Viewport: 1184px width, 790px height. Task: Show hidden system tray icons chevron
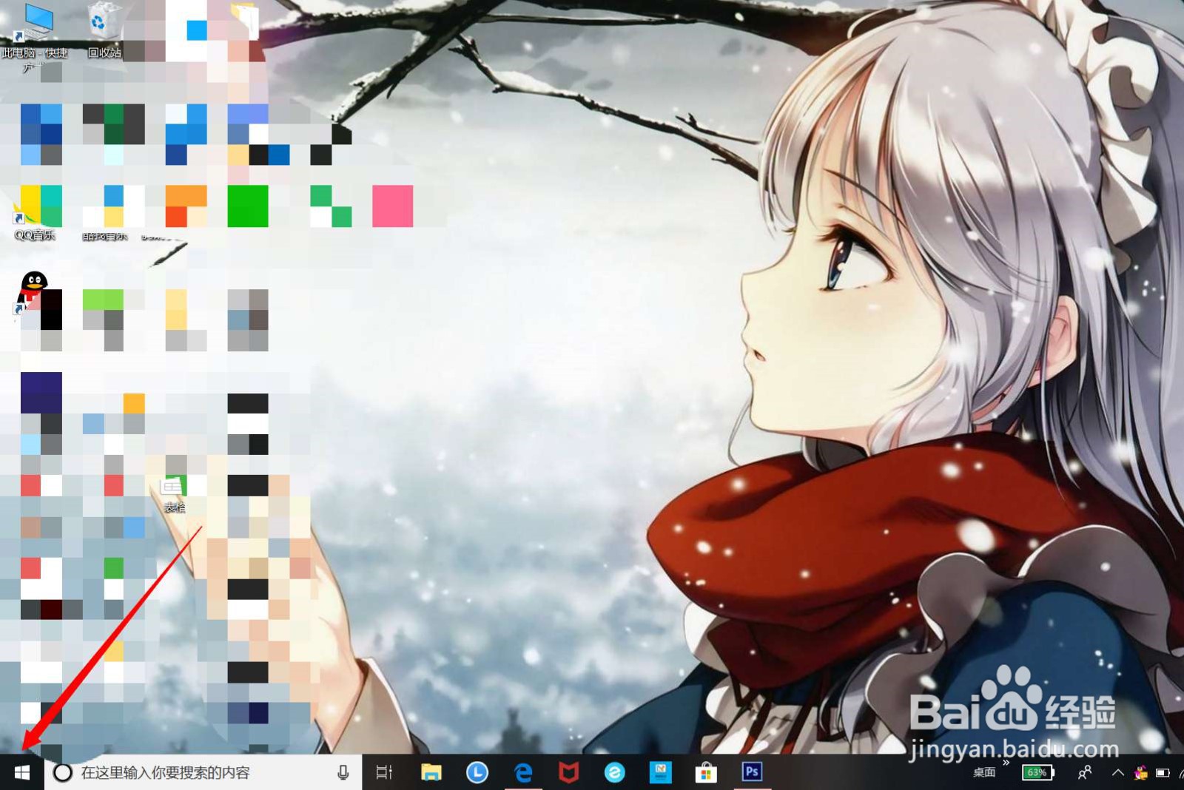pos(1117,773)
